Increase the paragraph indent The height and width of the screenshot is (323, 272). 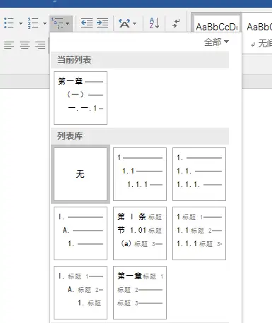[x=102, y=23]
